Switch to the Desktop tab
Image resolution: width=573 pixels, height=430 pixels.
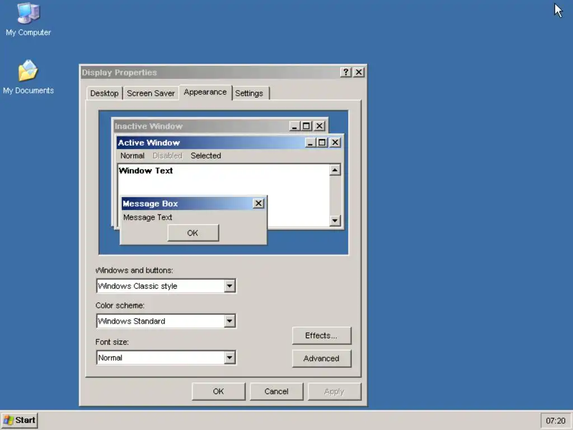[104, 94]
